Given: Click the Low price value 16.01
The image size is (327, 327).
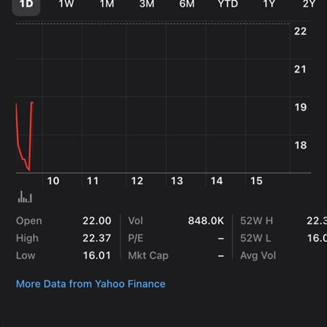Looking at the screenshot, I should (96, 256).
